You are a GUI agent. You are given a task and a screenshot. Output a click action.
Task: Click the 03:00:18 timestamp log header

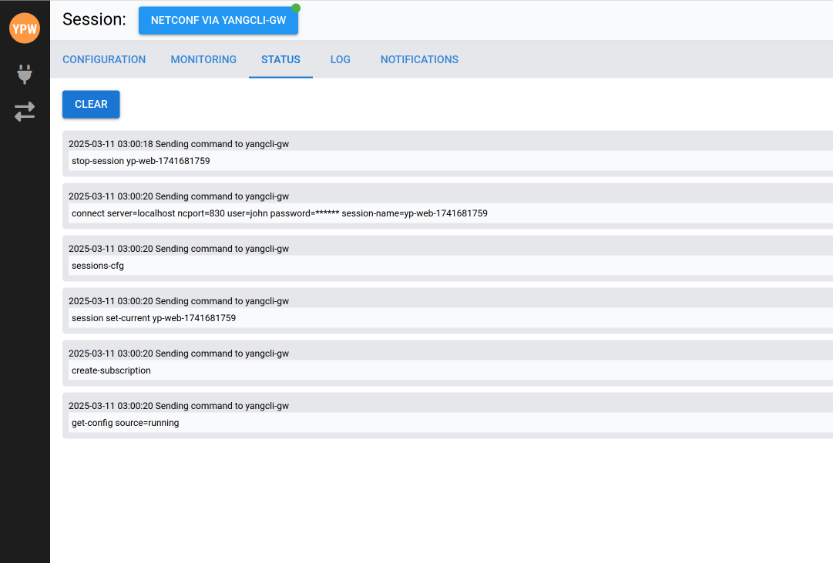[178, 144]
